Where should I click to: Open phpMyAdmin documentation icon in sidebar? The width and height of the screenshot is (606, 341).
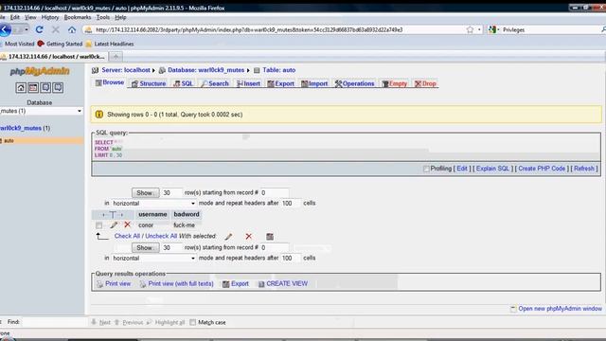tap(45, 88)
